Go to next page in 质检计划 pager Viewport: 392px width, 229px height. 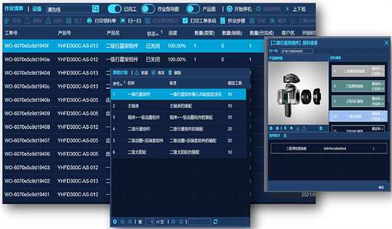pos(173,222)
